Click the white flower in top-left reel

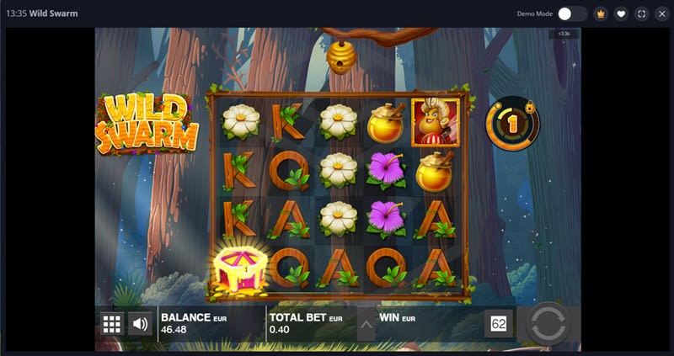(241, 122)
